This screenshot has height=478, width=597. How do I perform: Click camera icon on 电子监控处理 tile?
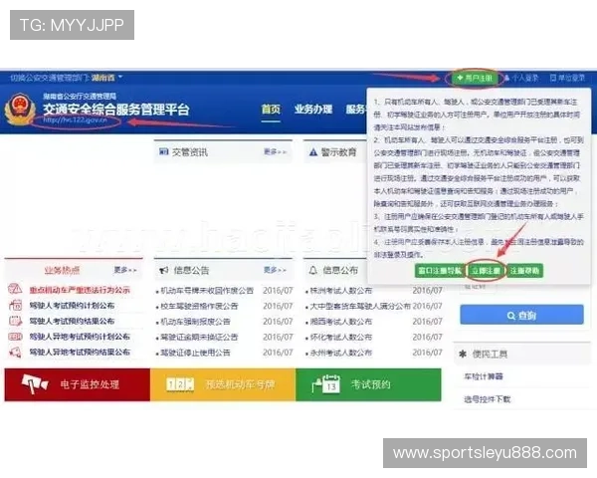coord(35,383)
